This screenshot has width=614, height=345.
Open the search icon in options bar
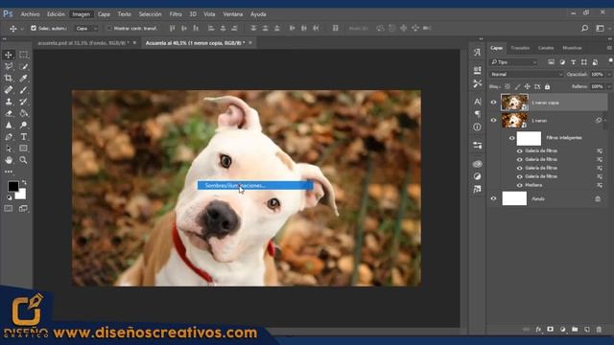coord(584,28)
